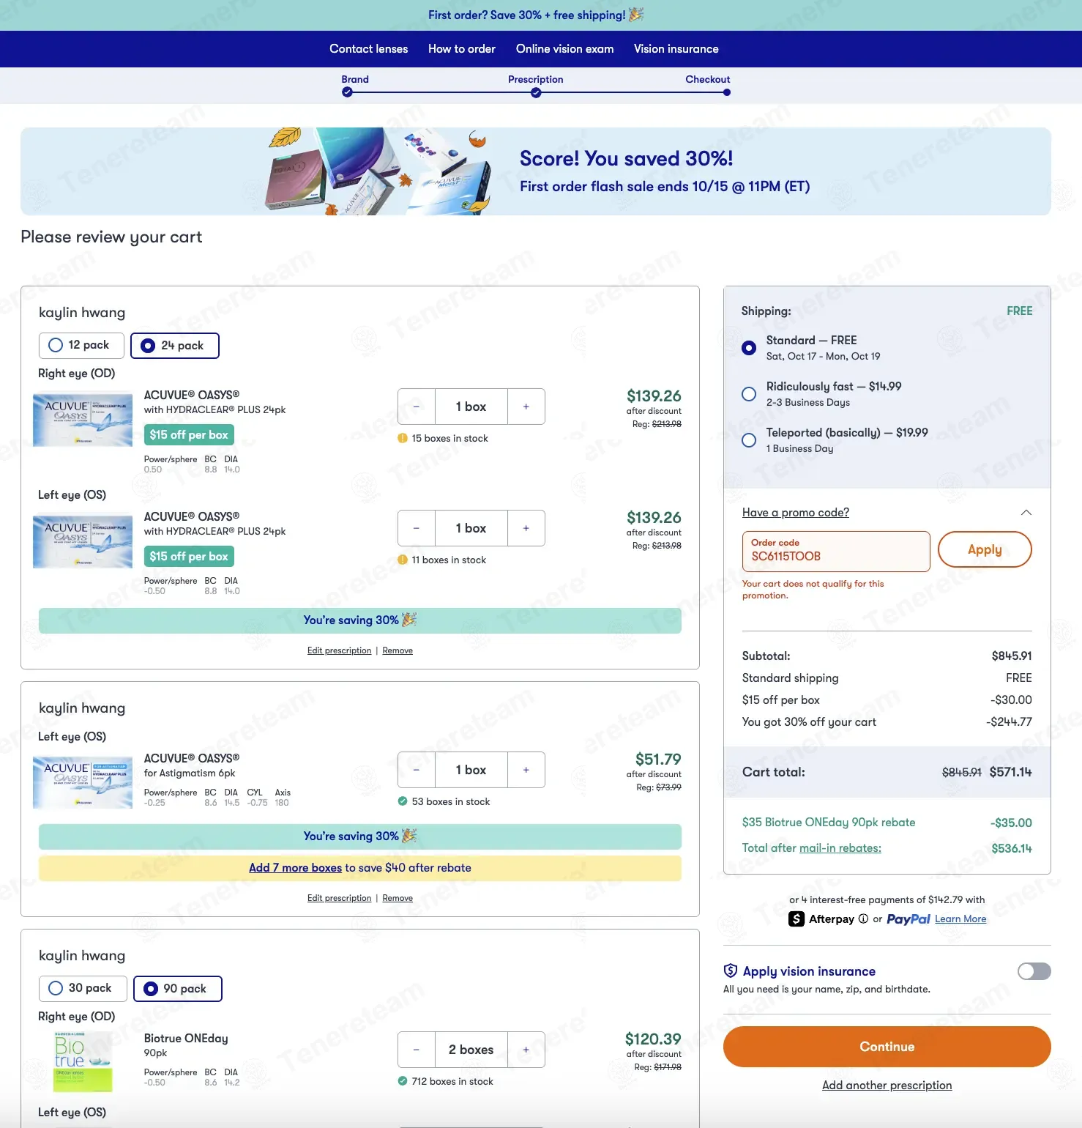
Task: Edit prescription for the 24 pack OASYS order
Action: 340,650
